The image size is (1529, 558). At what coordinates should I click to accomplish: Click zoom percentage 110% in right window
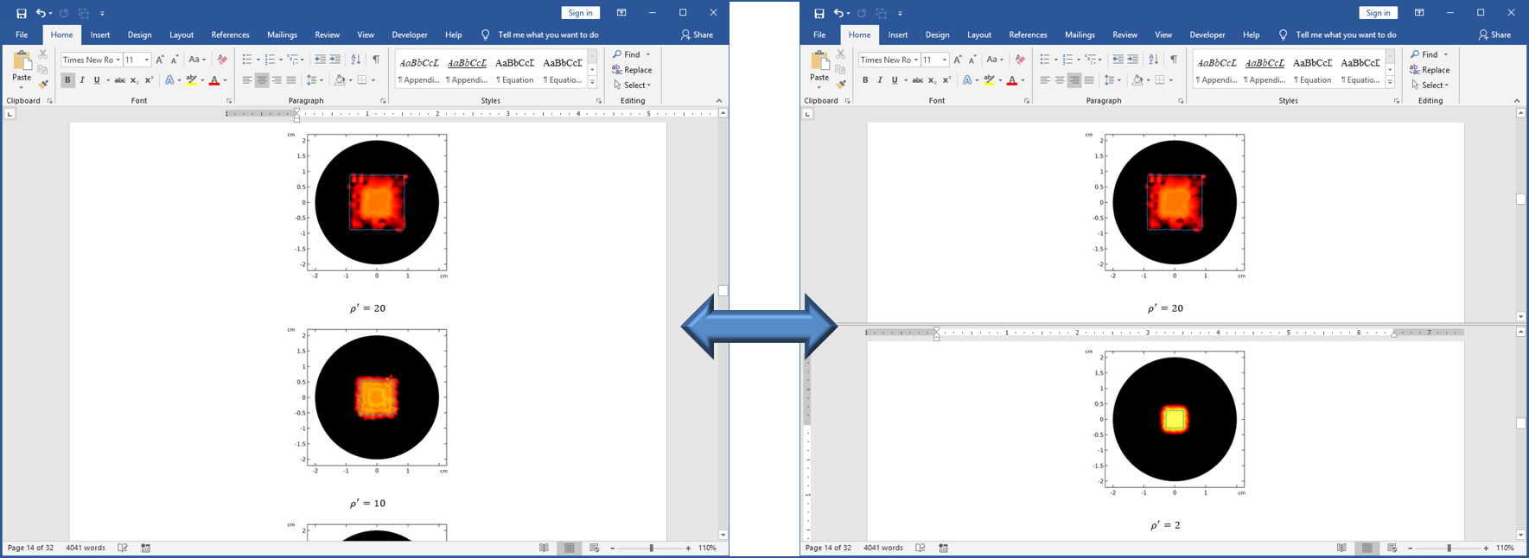(1505, 548)
